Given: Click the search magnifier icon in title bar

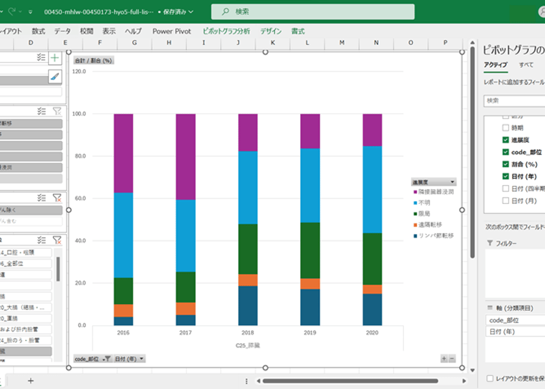Looking at the screenshot, I should click(225, 12).
